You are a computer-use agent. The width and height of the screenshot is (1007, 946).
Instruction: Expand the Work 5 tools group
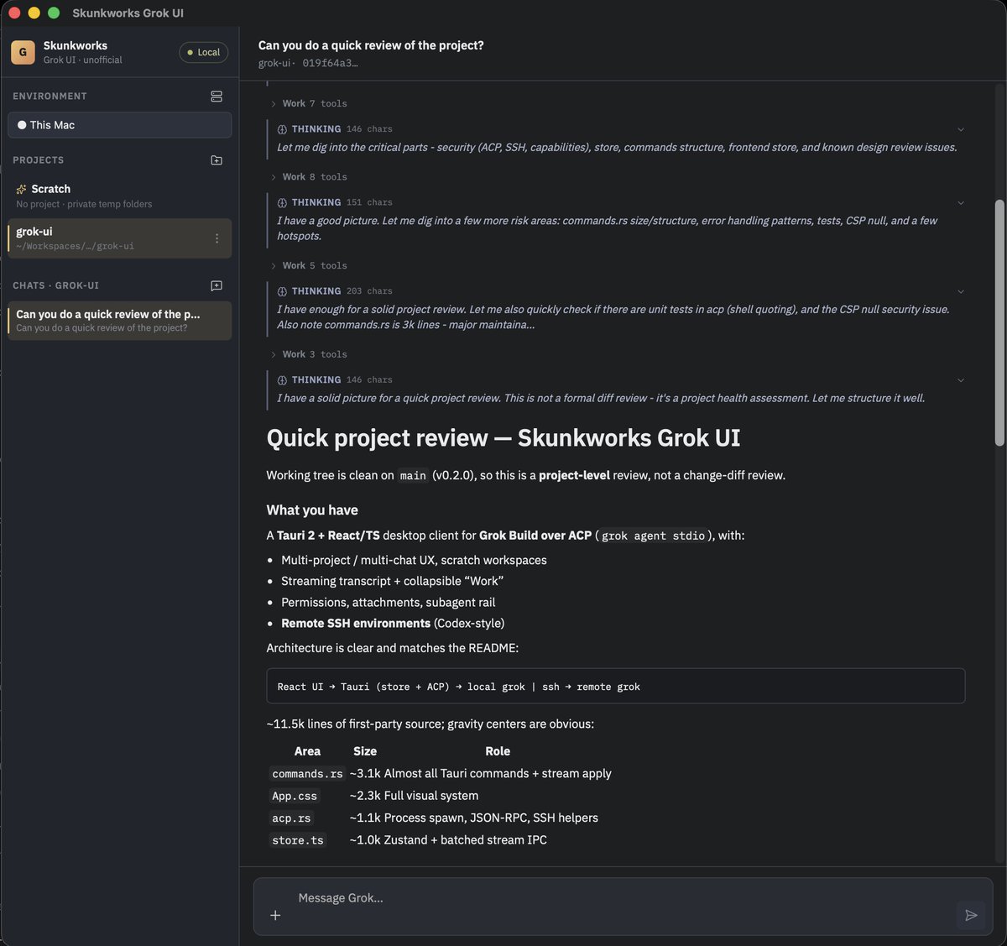(x=308, y=266)
